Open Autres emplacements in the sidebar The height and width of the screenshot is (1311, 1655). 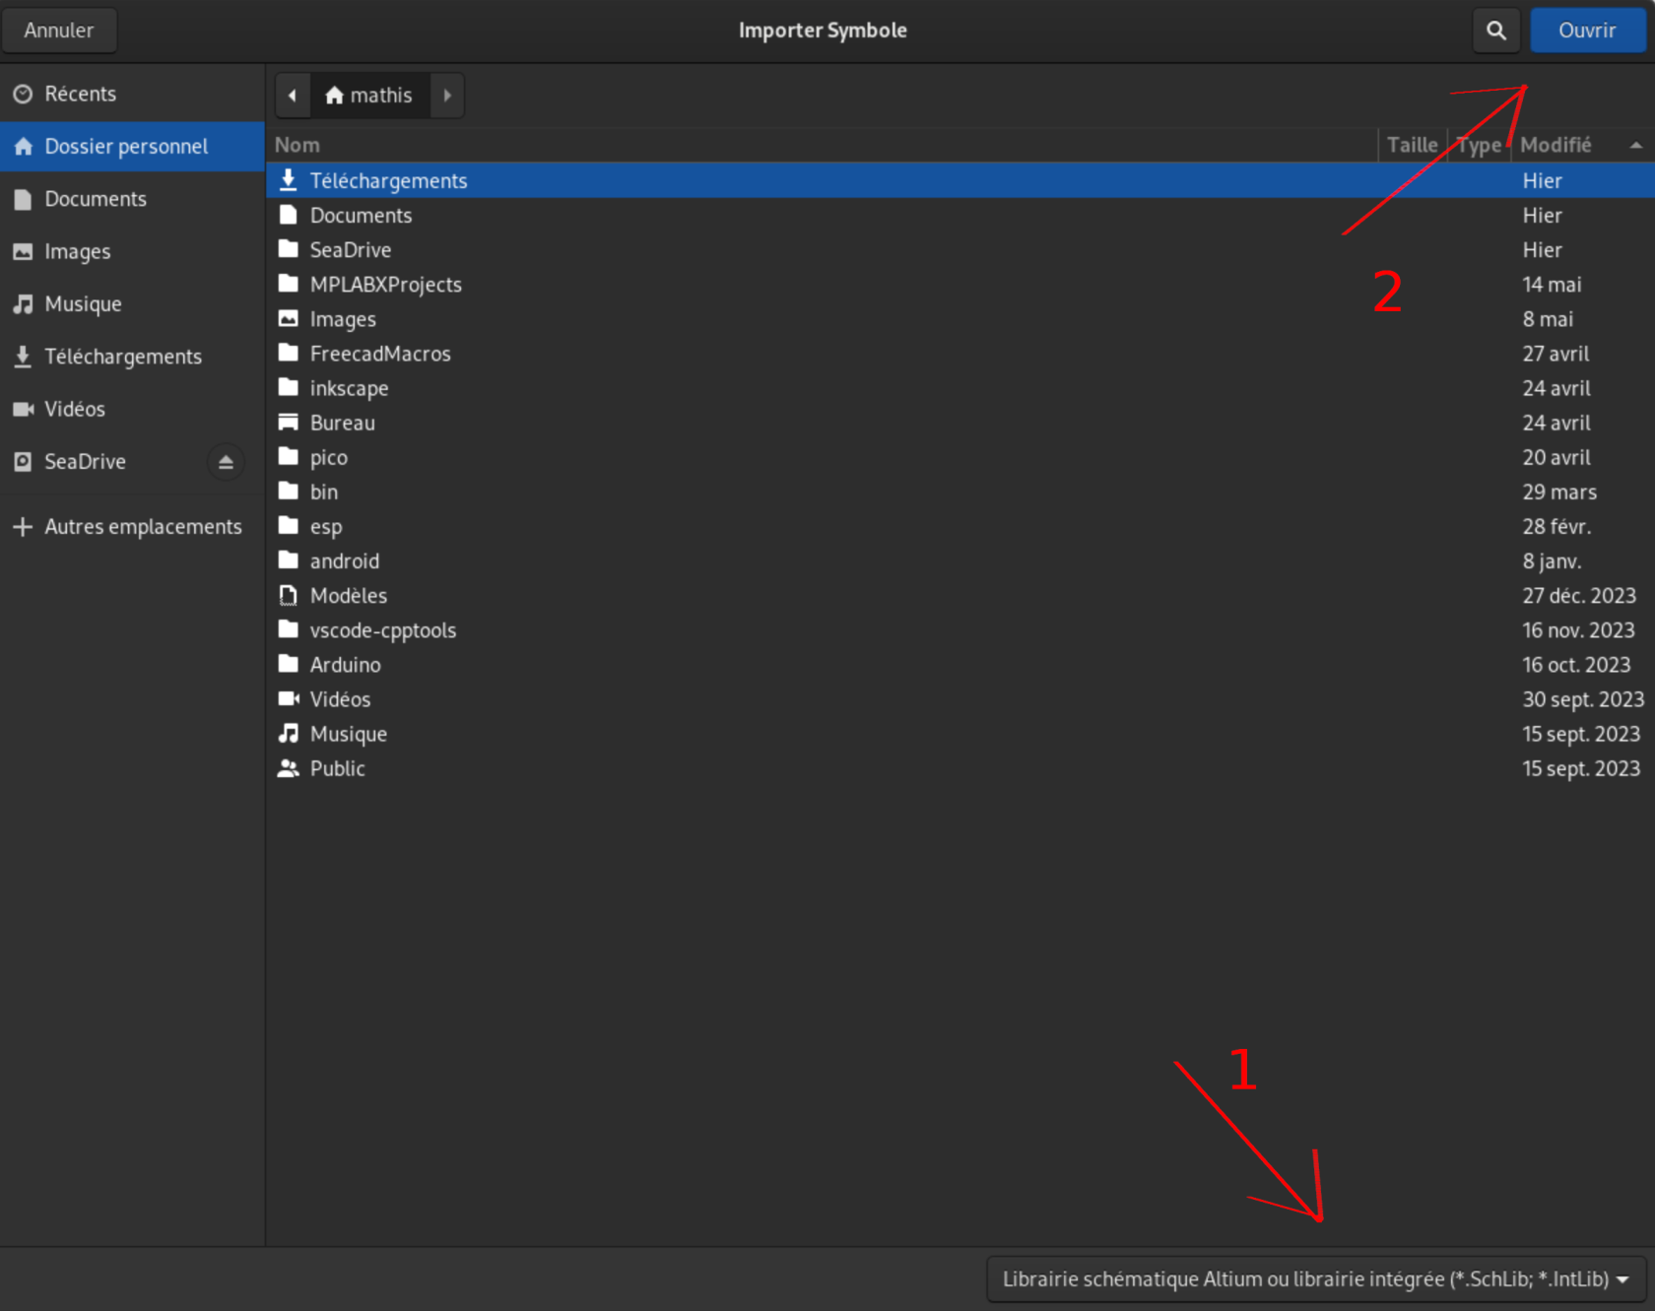132,527
